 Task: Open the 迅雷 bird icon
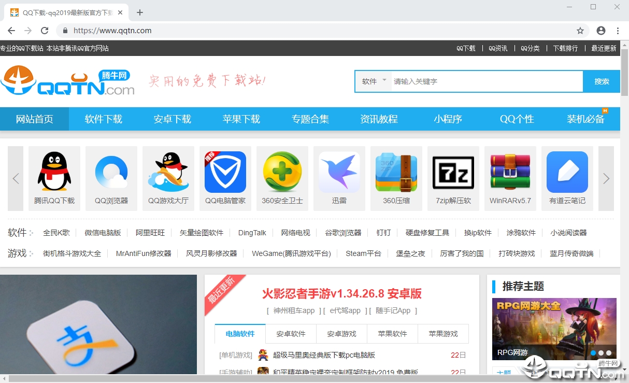(x=339, y=172)
